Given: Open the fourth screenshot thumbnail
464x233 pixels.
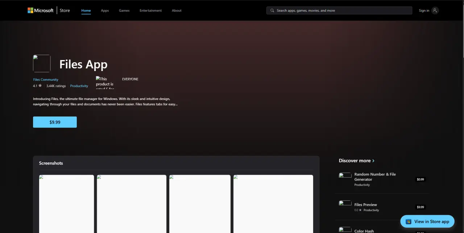Looking at the screenshot, I should point(273,204).
